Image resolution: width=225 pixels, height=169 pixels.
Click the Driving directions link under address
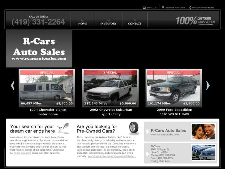tap(160, 161)
